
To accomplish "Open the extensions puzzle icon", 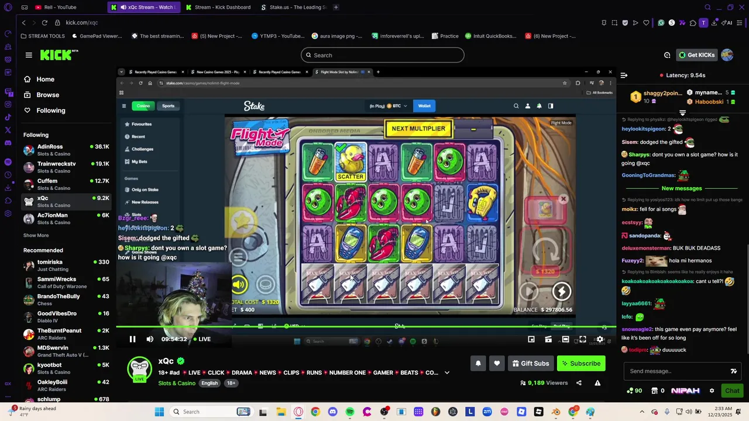I will (x=693, y=23).
